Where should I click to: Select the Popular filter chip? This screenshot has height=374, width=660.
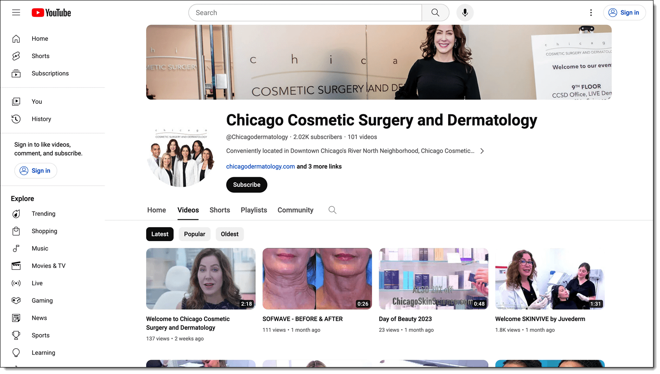tap(194, 234)
